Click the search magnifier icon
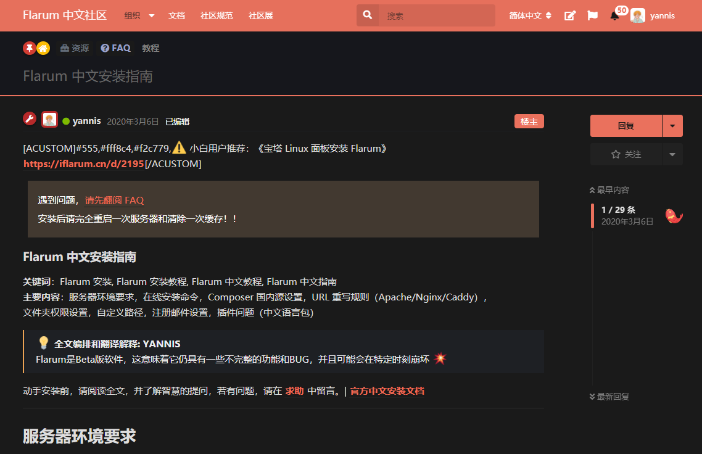The image size is (702, 454). 367,15
